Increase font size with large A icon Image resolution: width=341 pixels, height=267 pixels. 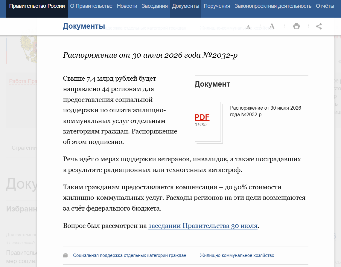point(272,27)
